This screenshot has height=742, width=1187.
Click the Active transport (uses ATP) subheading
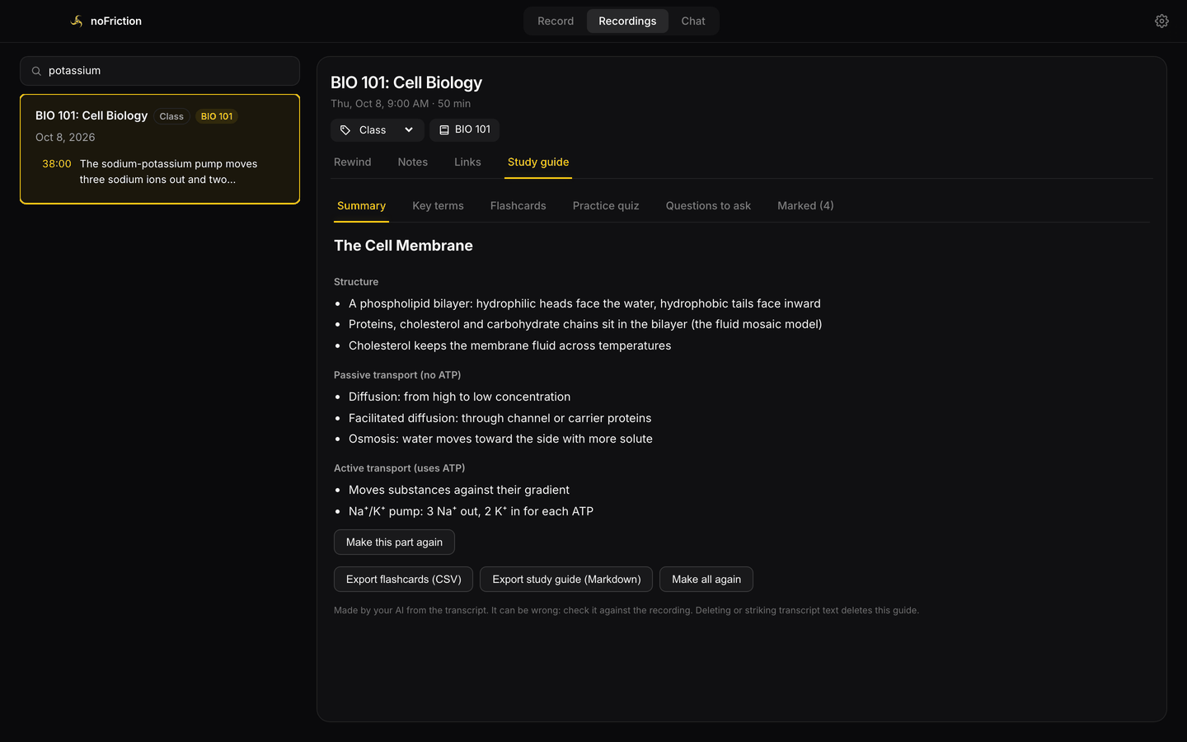[x=399, y=468]
